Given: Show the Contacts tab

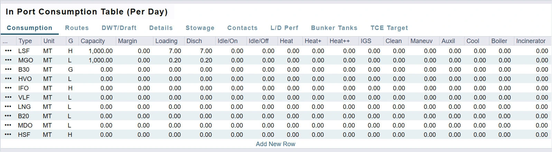Looking at the screenshot, I should coord(242,28).
